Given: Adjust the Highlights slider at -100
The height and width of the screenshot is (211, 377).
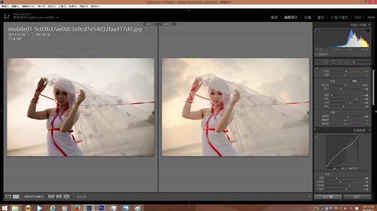Looking at the screenshot, I should pyautogui.click(x=345, y=95).
